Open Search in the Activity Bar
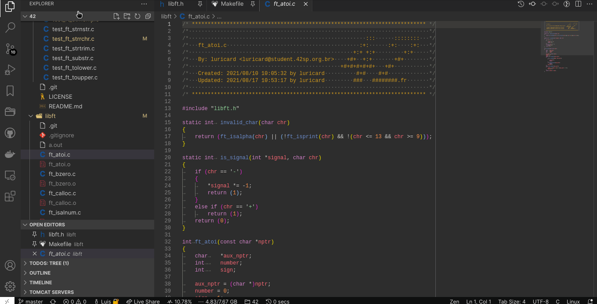 [10, 28]
